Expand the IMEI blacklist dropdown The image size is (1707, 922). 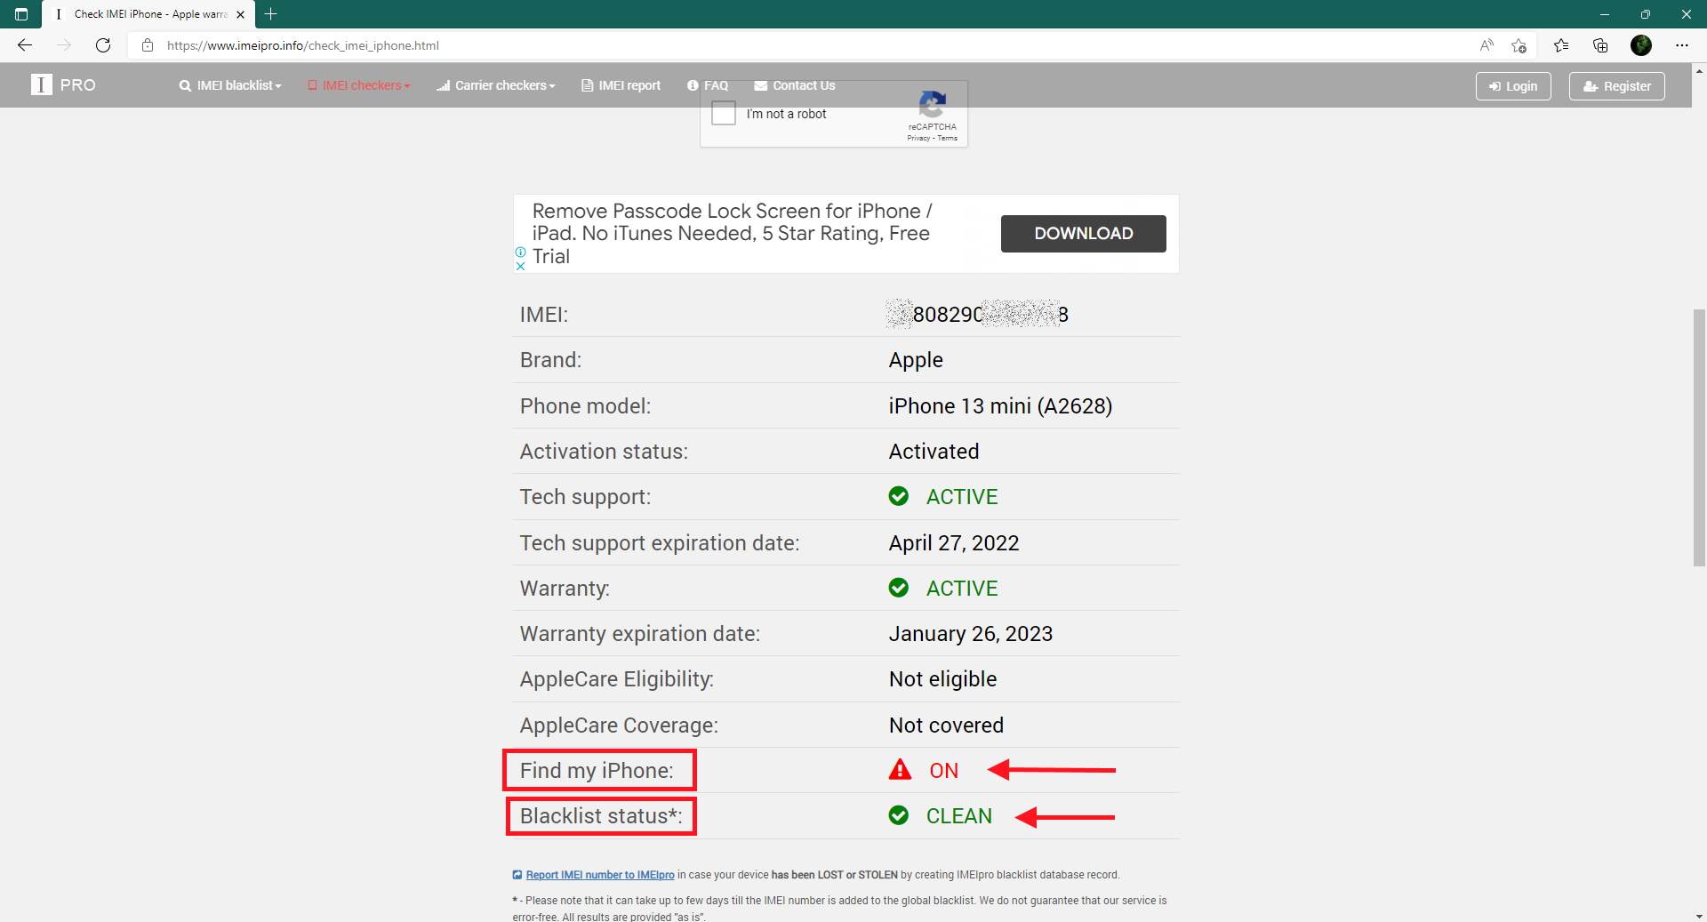point(228,85)
